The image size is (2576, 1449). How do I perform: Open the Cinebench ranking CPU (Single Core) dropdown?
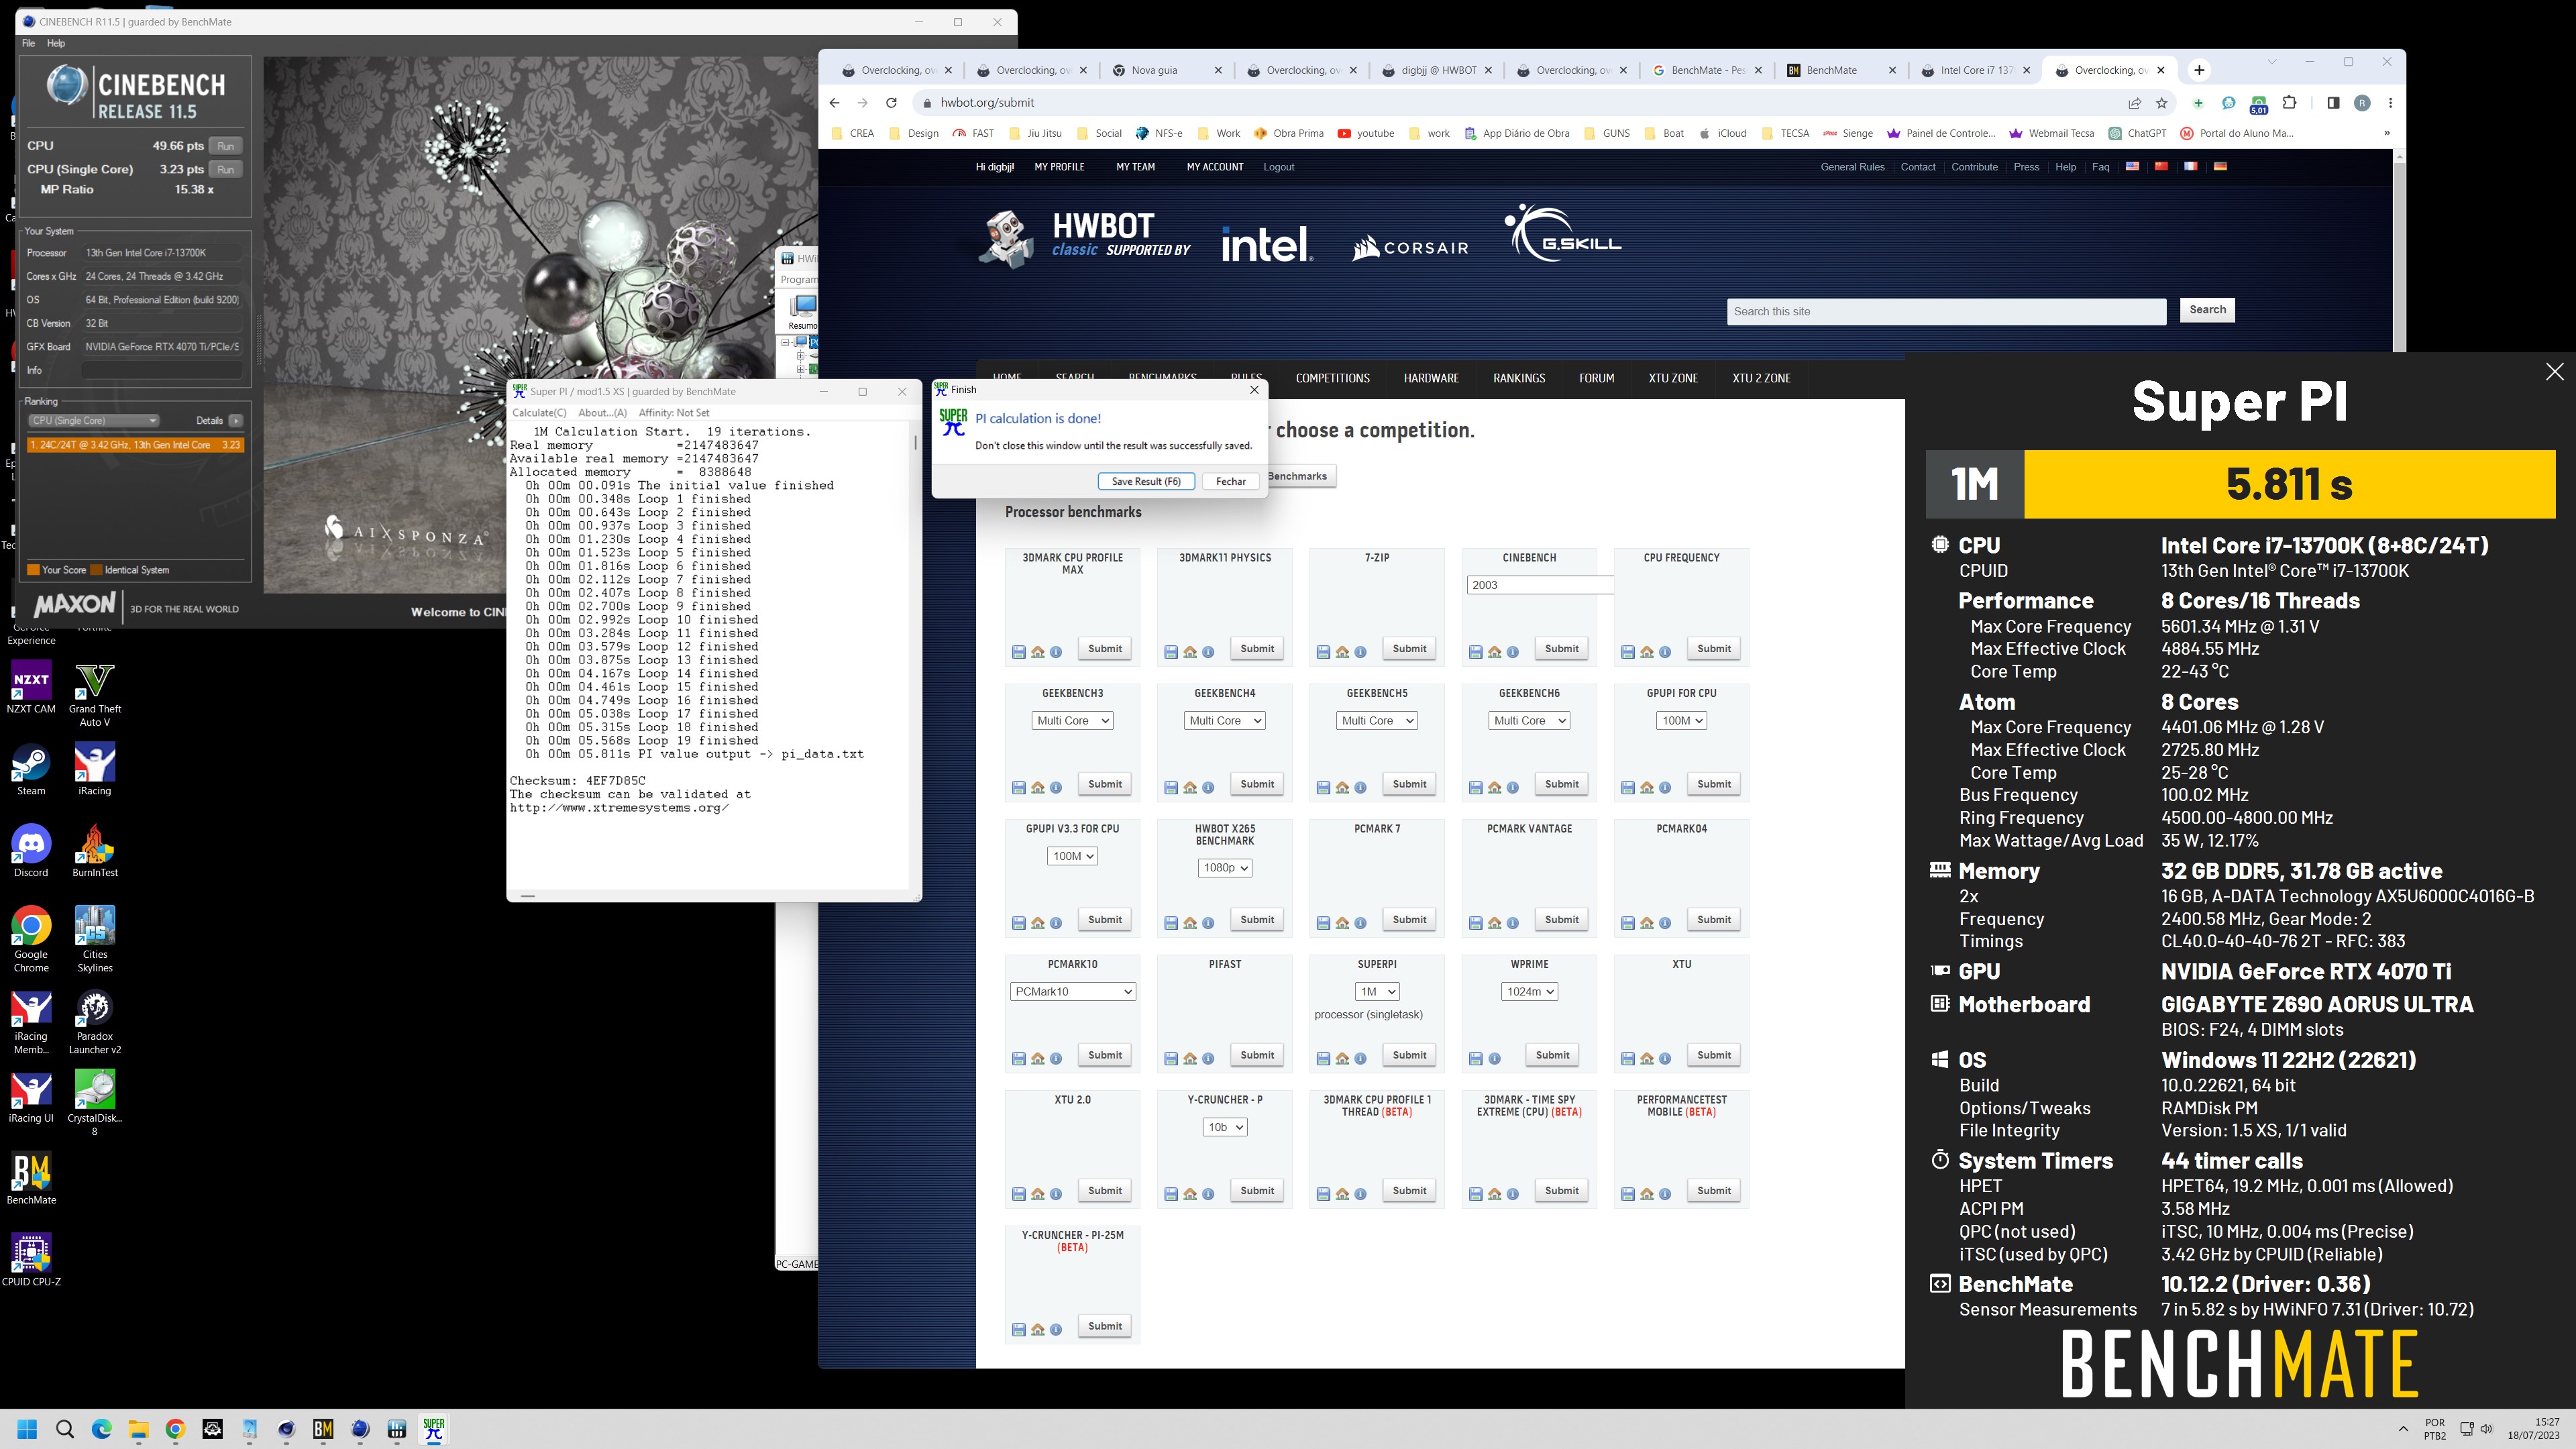(93, 421)
